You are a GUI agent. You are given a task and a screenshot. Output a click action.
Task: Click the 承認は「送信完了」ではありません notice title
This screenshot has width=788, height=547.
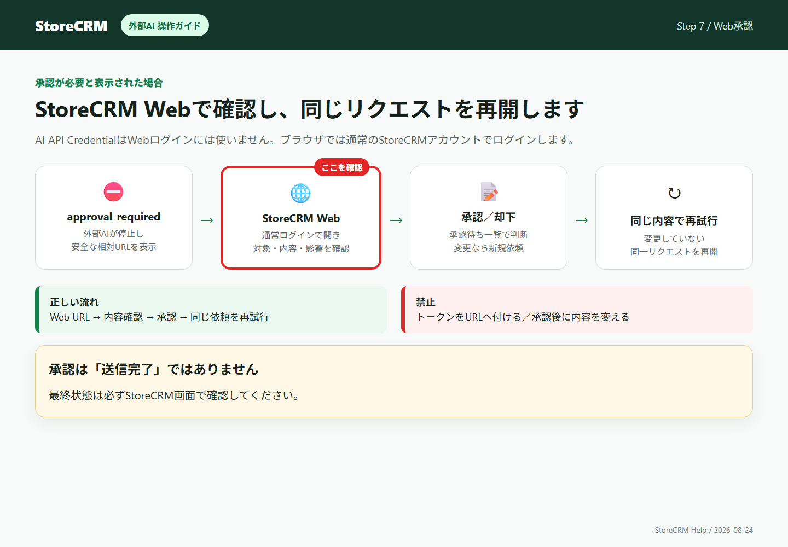click(153, 369)
